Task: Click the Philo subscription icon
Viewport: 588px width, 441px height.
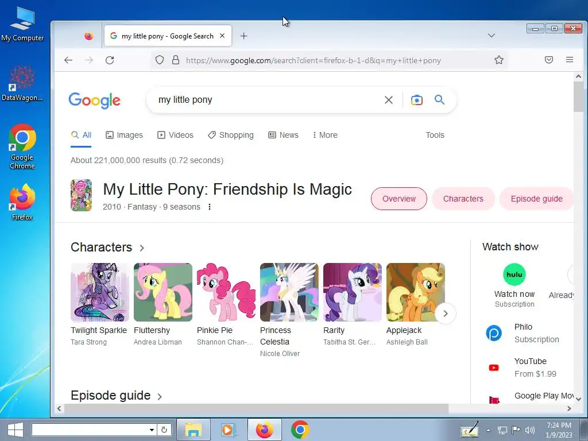Action: [x=494, y=333]
